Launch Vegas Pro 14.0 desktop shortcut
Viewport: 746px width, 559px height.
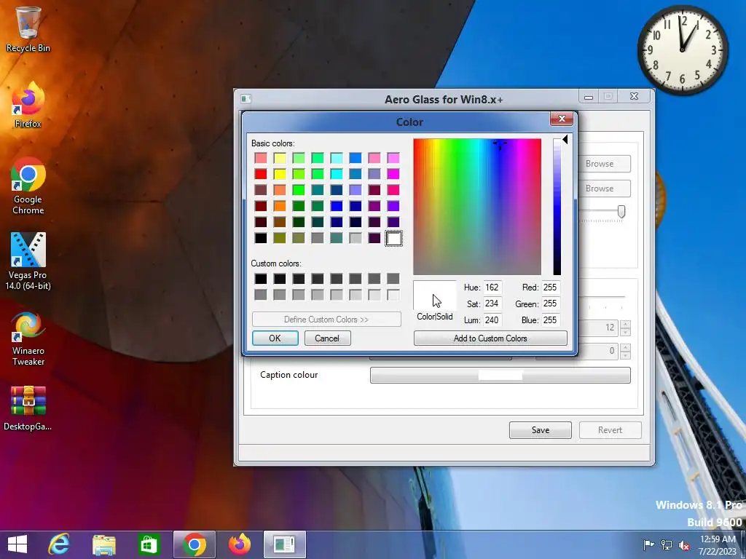point(28,261)
